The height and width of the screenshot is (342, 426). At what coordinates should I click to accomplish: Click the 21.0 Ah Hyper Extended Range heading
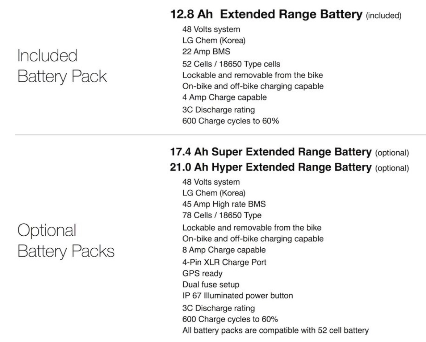tap(271, 167)
